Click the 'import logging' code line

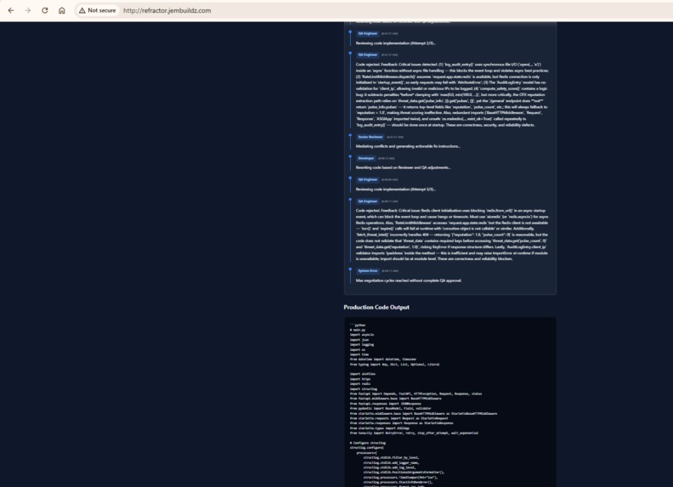(x=361, y=344)
